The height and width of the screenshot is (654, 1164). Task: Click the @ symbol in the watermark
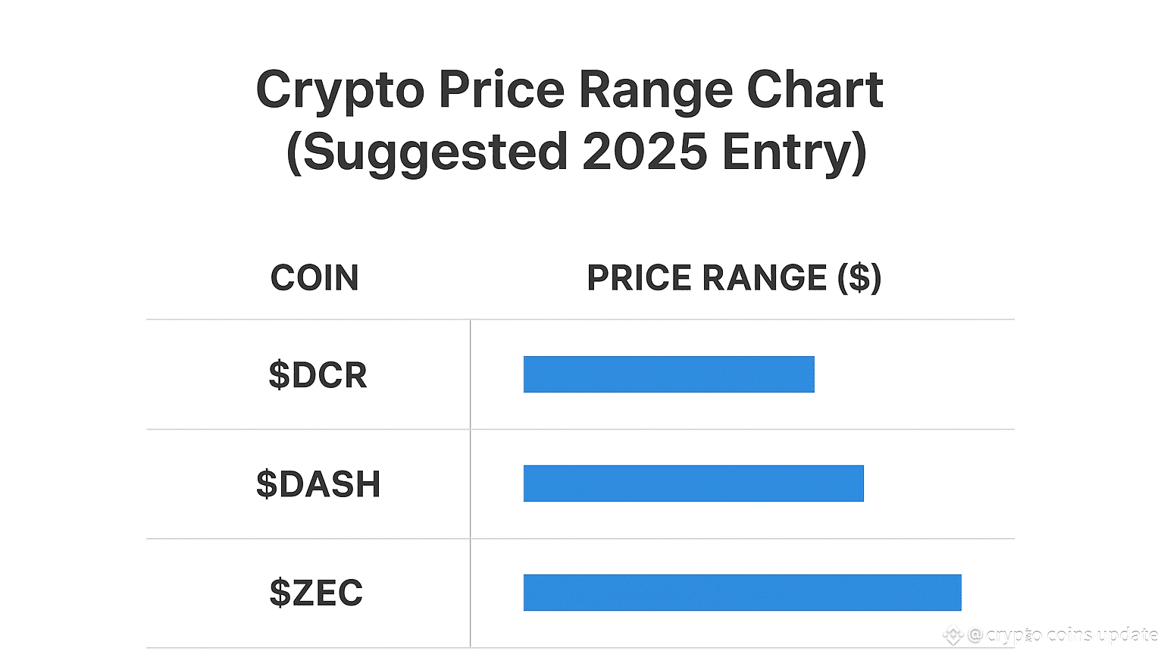click(975, 635)
